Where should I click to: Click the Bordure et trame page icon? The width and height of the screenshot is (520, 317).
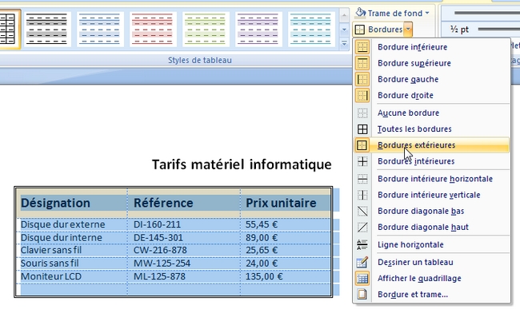[x=362, y=295]
